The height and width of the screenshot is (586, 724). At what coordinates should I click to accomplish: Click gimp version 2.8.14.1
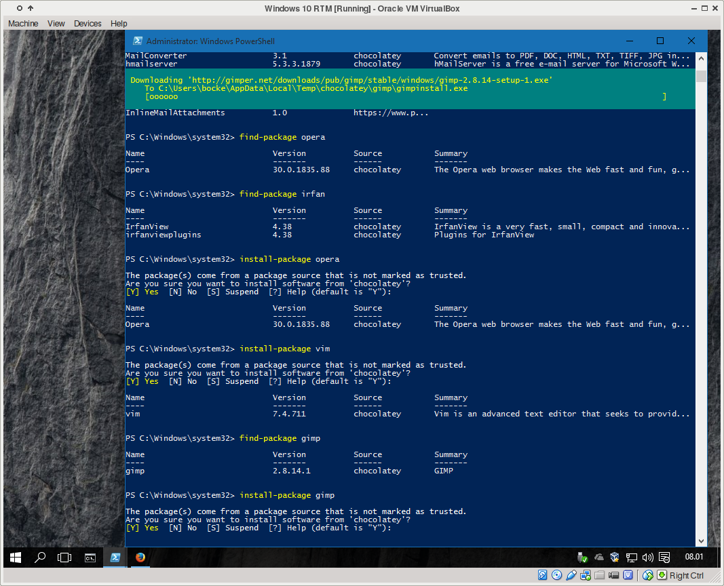(291, 471)
